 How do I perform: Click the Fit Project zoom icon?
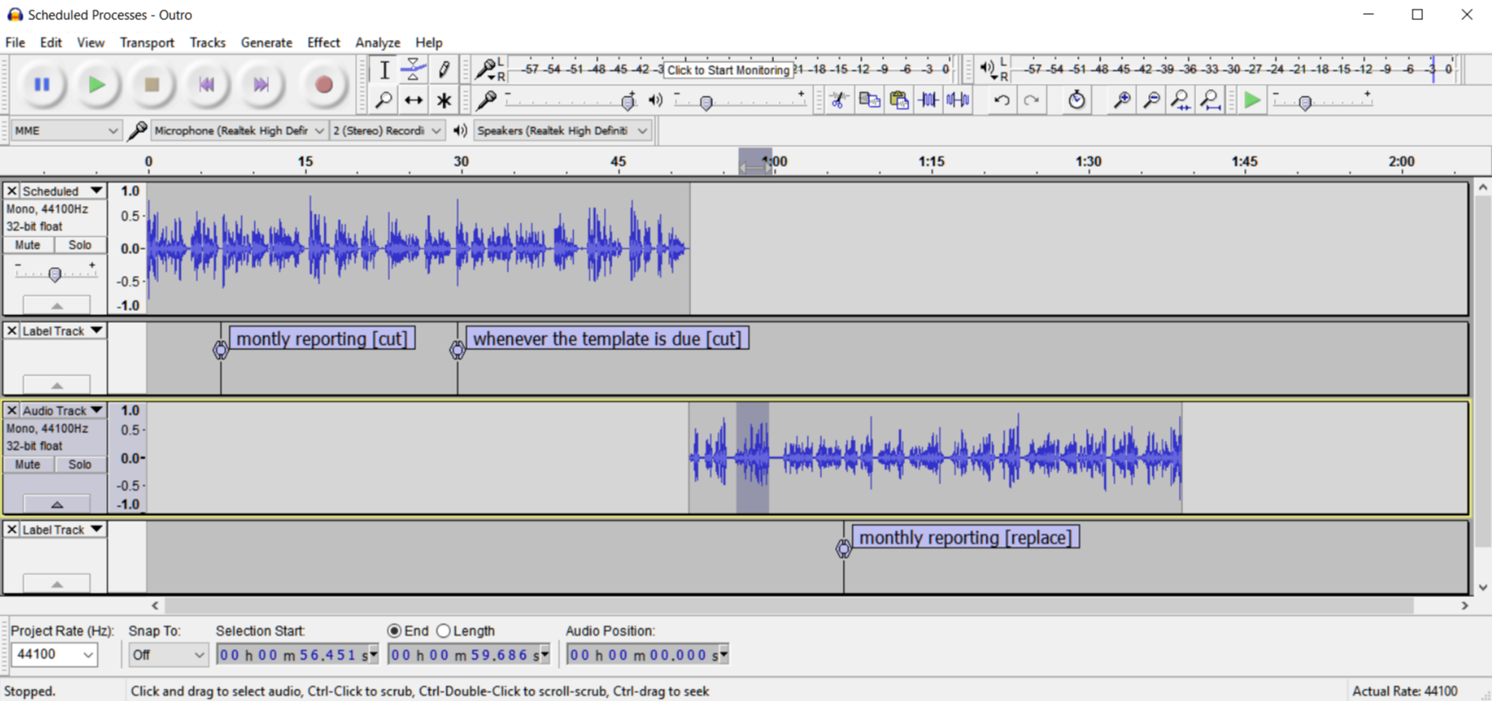pyautogui.click(x=1210, y=100)
